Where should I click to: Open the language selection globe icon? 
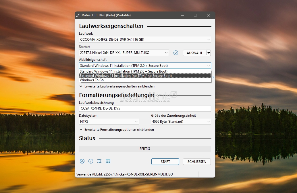coord(82,161)
